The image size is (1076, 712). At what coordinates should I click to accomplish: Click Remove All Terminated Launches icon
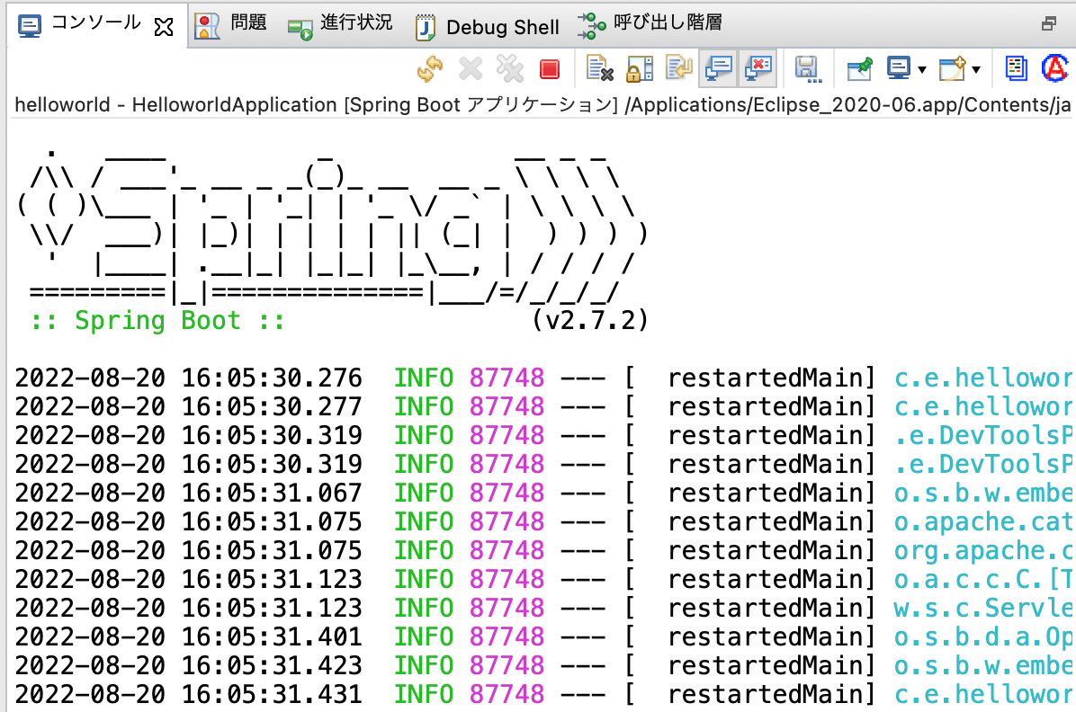tap(509, 69)
